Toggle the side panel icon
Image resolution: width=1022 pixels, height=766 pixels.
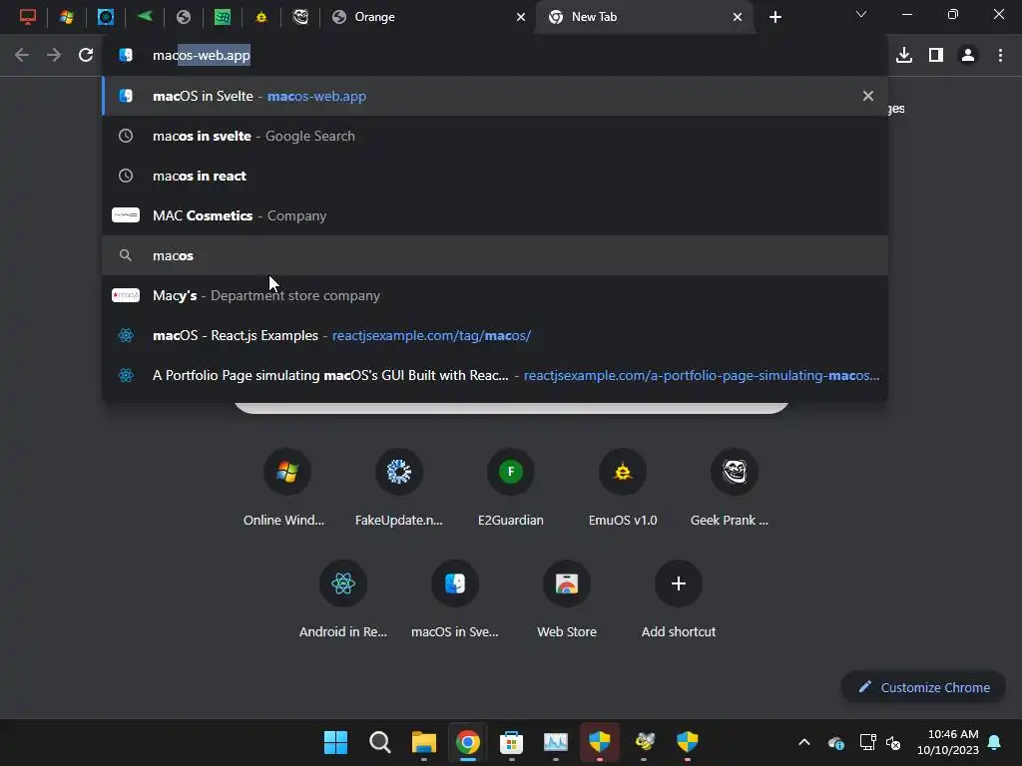pyautogui.click(x=936, y=56)
